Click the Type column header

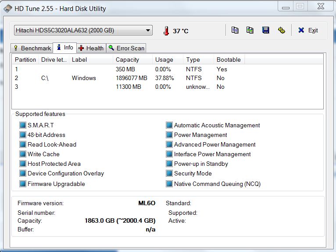(198, 59)
